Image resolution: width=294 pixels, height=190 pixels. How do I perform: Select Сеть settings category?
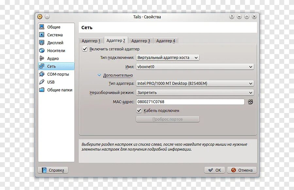pos(56,66)
